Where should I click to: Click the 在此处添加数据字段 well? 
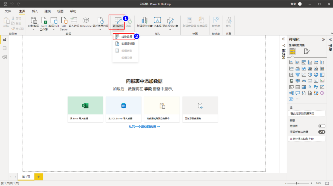point(307,114)
